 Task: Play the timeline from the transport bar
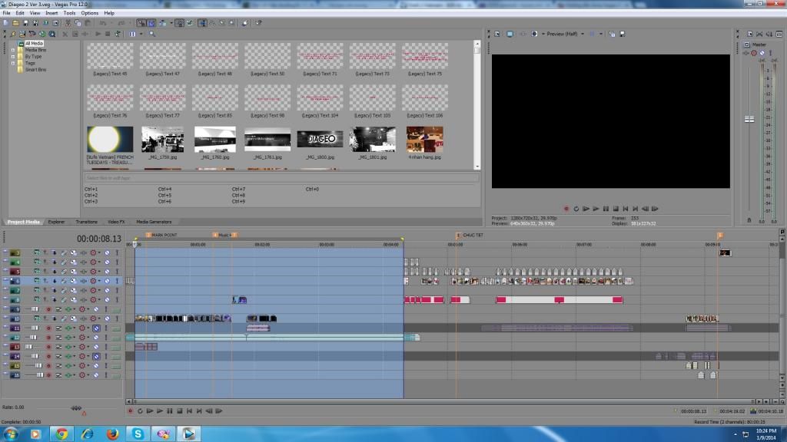tap(160, 411)
